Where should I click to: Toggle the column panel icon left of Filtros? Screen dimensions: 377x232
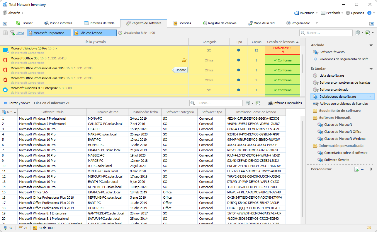(5, 33)
